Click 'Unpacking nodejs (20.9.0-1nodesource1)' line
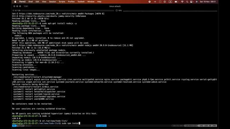230x129 pixels. pos(36,57)
